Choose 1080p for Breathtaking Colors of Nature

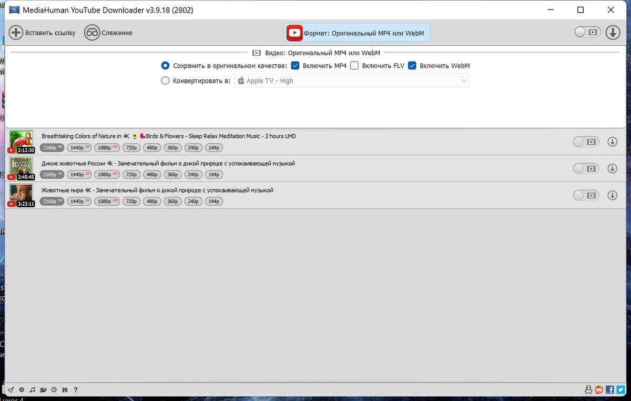(107, 148)
